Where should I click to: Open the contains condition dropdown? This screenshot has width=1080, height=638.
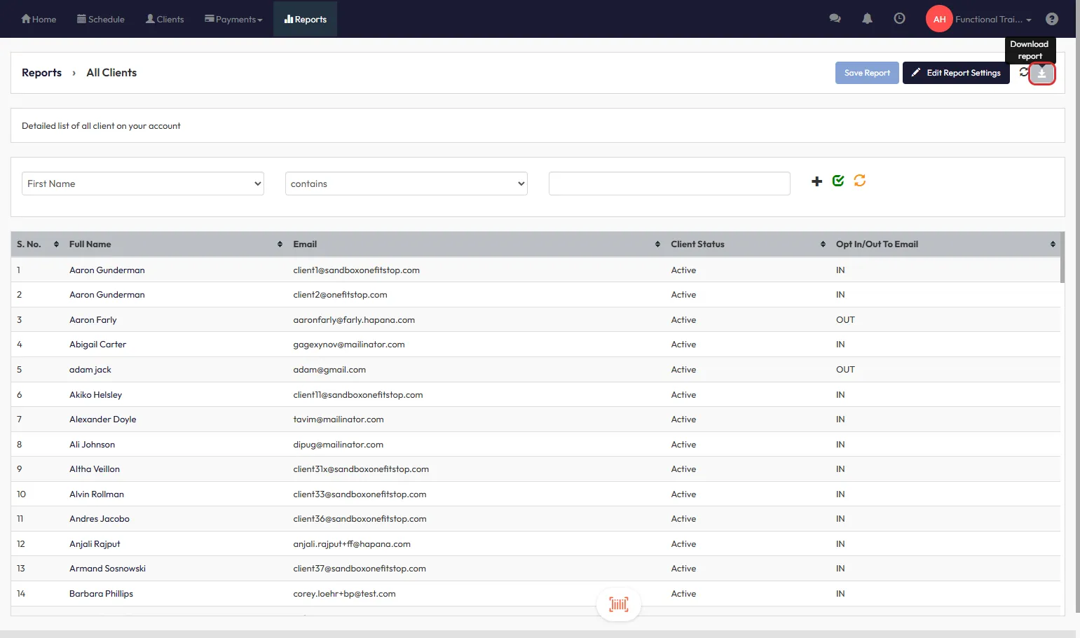(406, 183)
